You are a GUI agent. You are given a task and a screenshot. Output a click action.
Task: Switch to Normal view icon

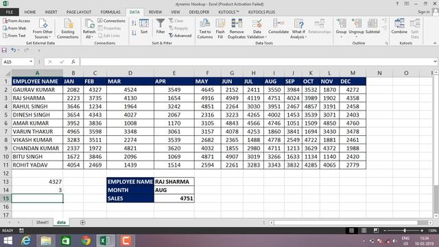351,231
